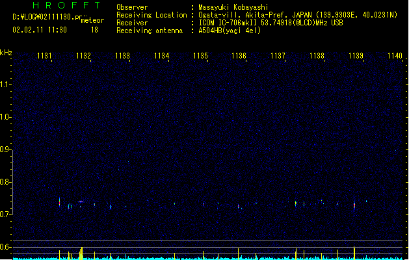Click the date stamp 02.02.11 11:30
Screen dimensions: 409x260
40,30
